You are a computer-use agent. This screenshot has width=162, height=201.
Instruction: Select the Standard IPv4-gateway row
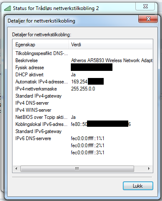click(x=83, y=96)
